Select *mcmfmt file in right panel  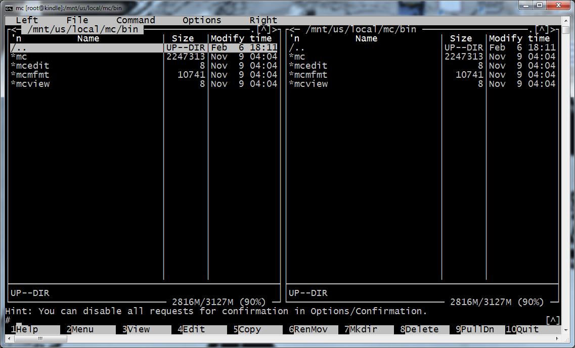(422, 75)
